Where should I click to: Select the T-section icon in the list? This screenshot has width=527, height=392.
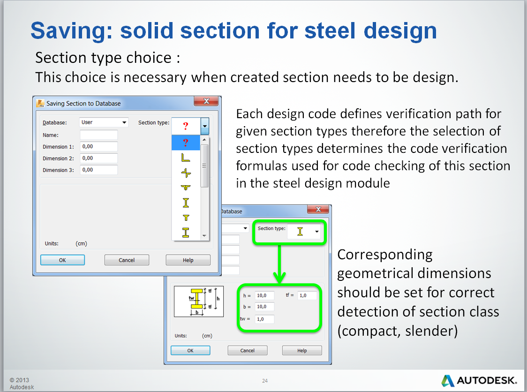pyautogui.click(x=186, y=217)
